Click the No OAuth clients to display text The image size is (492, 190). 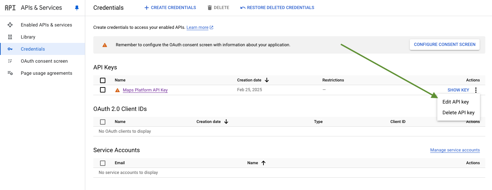point(125,131)
